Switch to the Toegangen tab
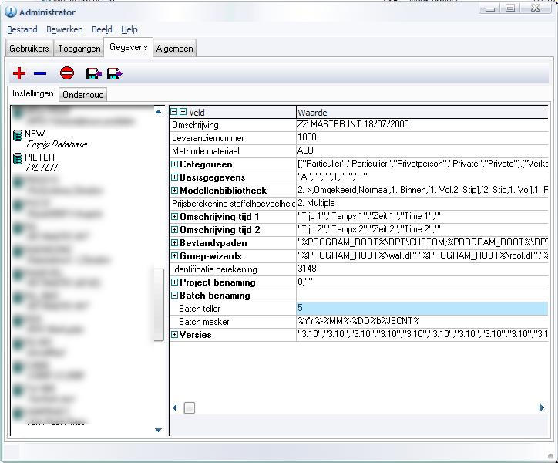The height and width of the screenshot is (463, 558). [79, 49]
